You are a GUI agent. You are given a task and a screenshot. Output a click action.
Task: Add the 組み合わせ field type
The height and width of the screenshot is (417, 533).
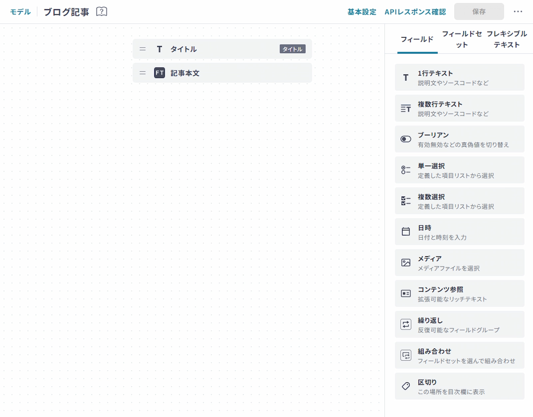459,355
